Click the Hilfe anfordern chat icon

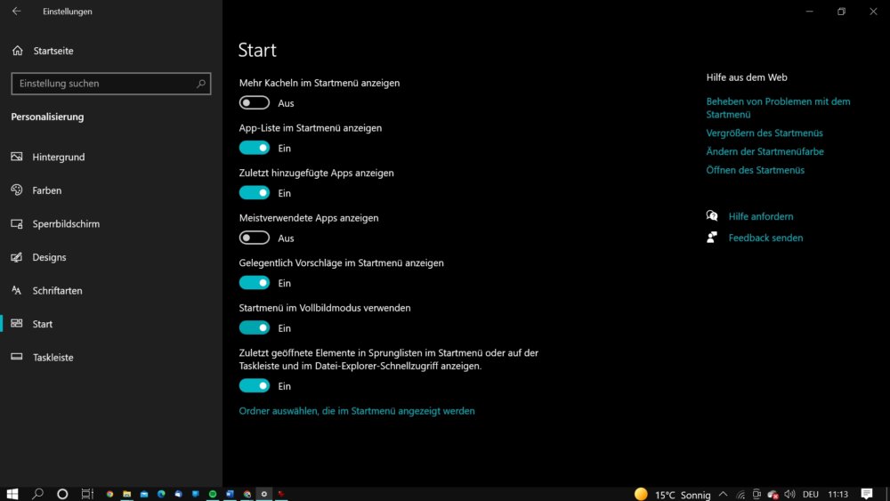712,215
